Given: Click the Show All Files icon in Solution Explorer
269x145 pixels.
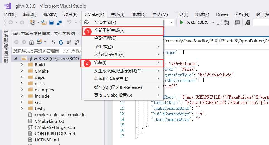Looking at the screenshot, I should point(76,42).
